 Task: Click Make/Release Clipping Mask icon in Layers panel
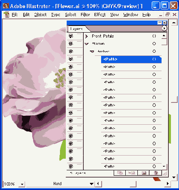click(120, 173)
